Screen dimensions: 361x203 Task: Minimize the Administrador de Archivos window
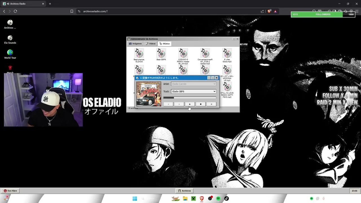pyautogui.click(x=234, y=39)
